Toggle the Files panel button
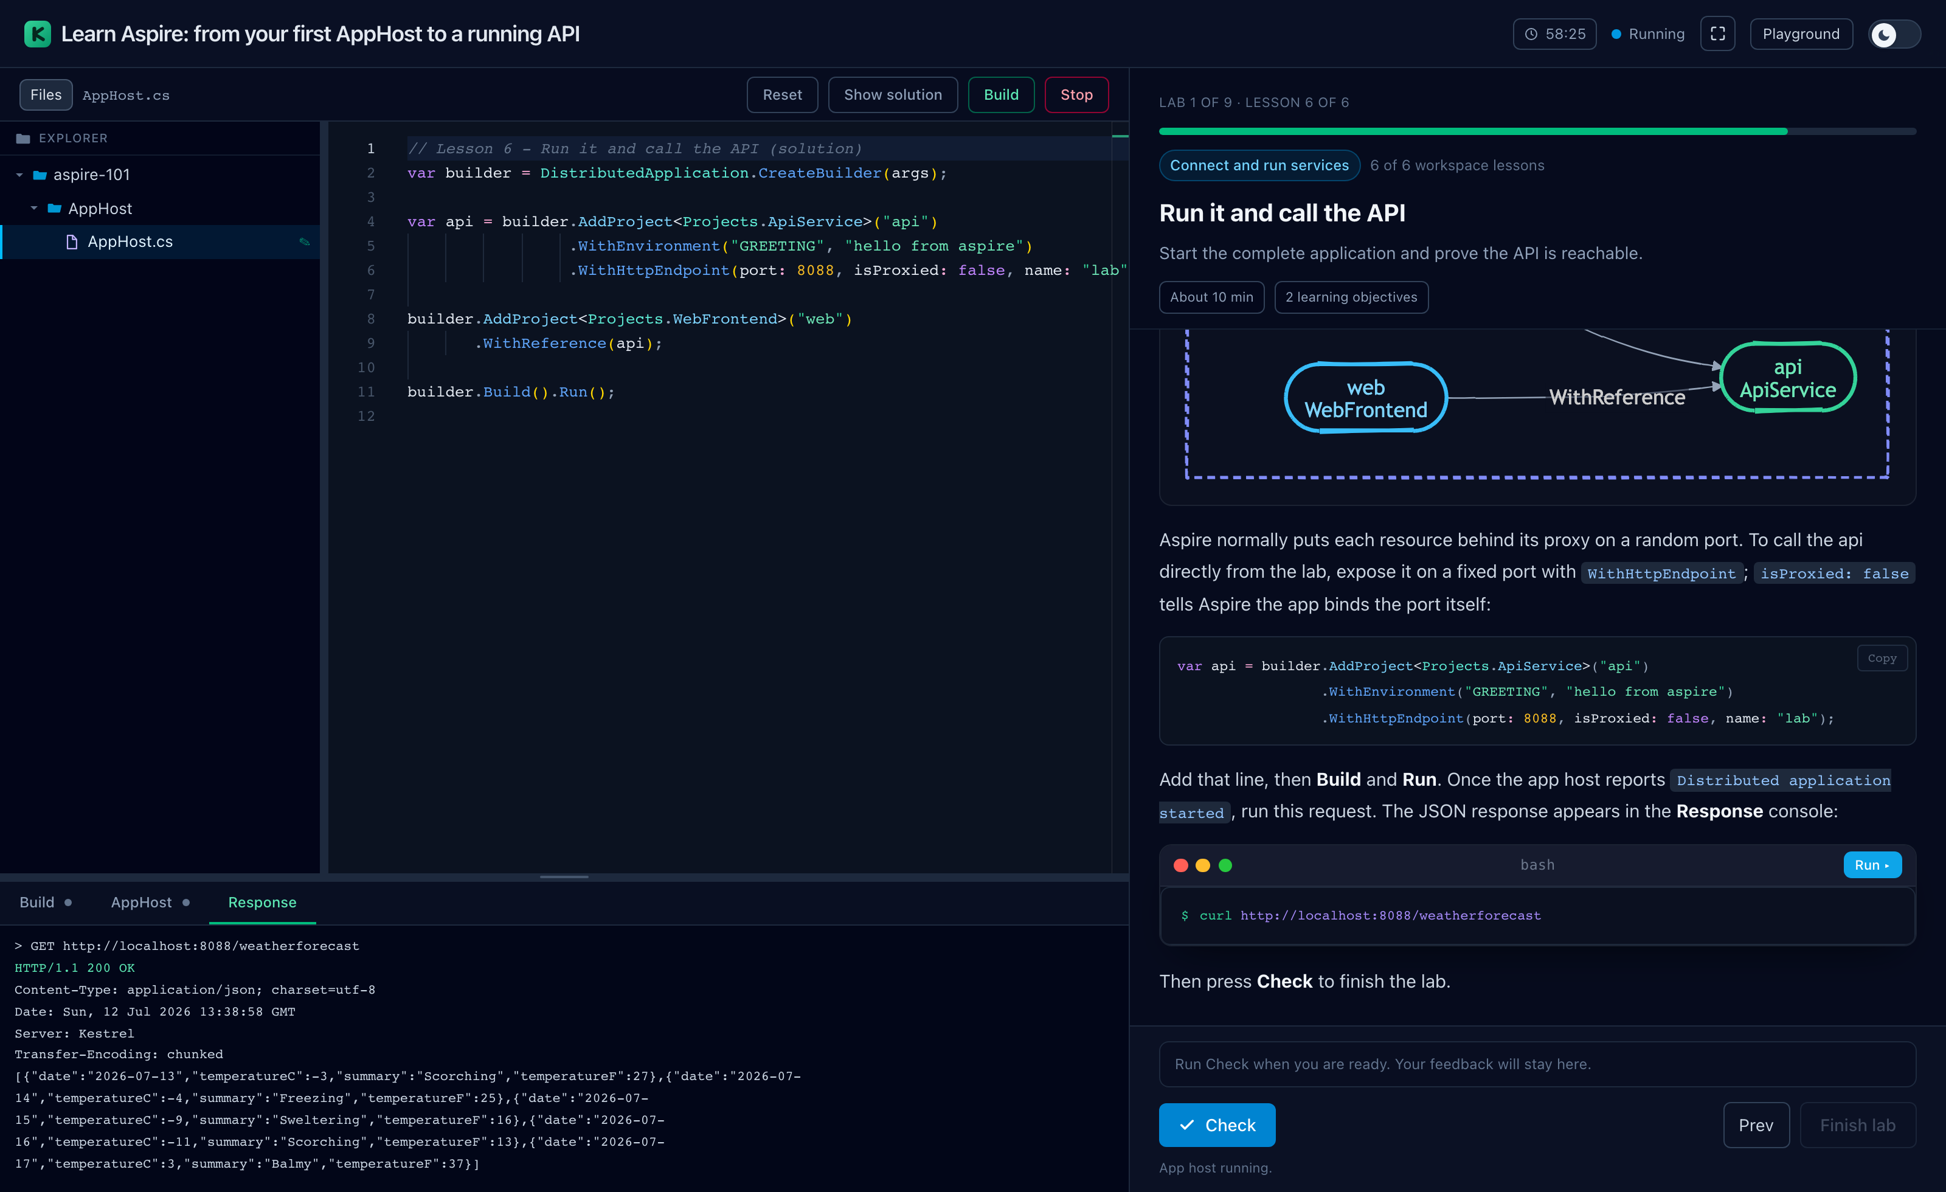Viewport: 1946px width, 1192px height. coord(46,95)
